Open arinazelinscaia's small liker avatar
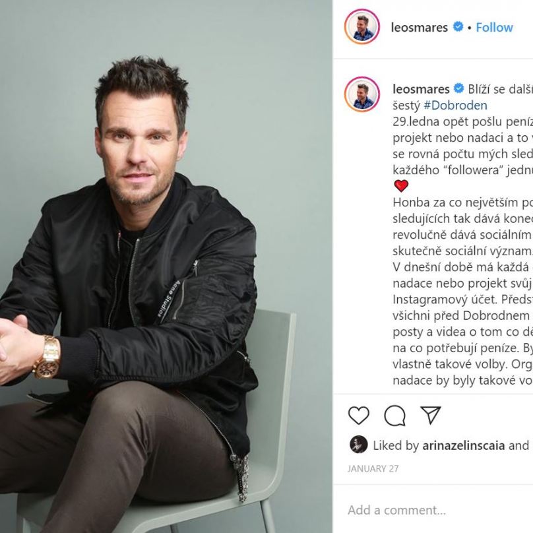This screenshot has width=533, height=533. pyautogui.click(x=359, y=445)
